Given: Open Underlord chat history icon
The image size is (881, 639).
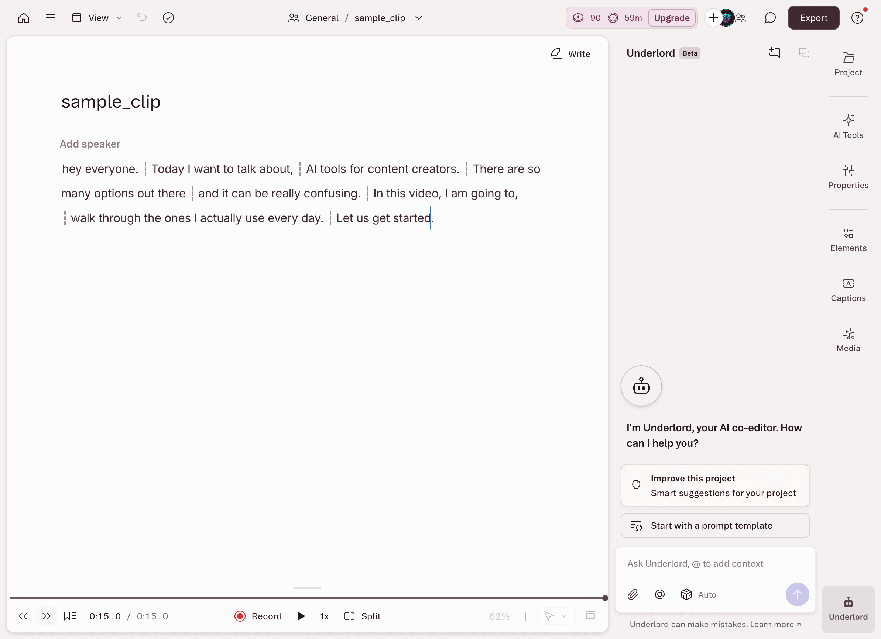Looking at the screenshot, I should coord(804,53).
